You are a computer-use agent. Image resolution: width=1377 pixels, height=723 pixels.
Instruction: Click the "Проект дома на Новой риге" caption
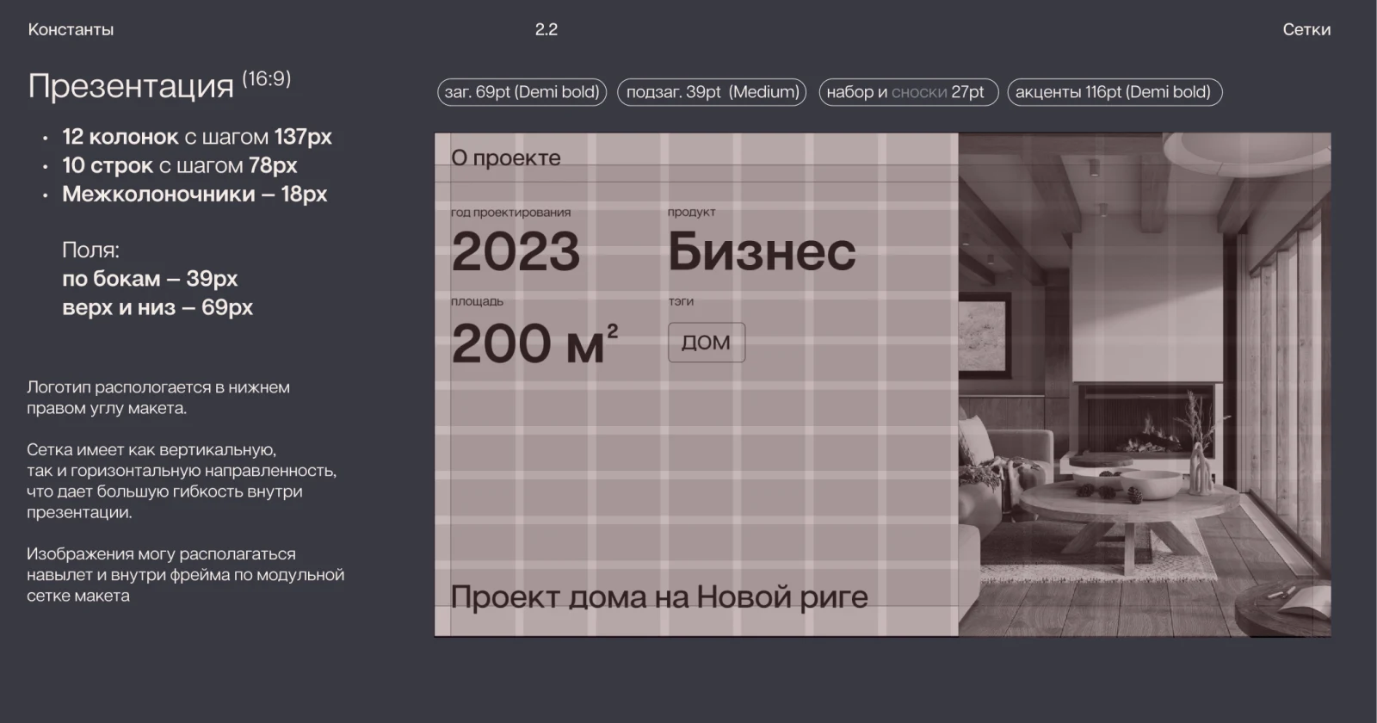[659, 596]
